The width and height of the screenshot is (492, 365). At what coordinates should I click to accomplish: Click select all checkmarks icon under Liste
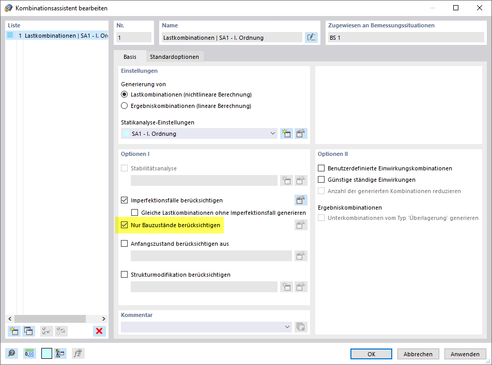pyautogui.click(x=47, y=331)
